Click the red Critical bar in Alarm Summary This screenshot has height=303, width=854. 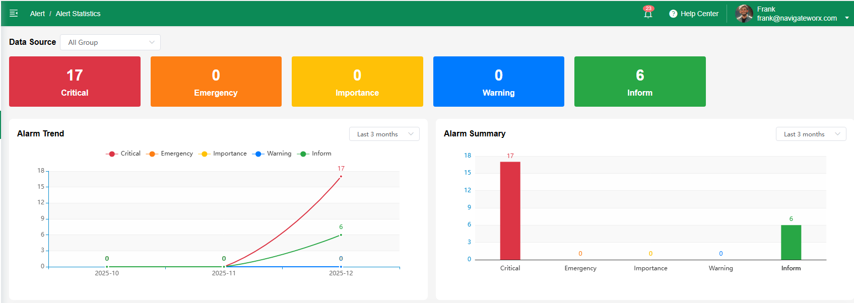[x=510, y=210]
